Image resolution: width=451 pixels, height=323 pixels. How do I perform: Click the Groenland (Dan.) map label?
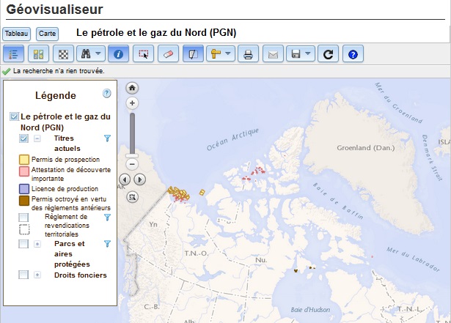pos(366,148)
